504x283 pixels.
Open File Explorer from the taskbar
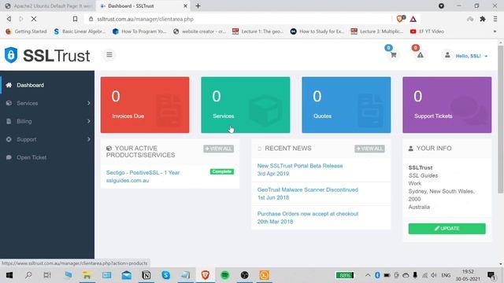[x=87, y=275]
